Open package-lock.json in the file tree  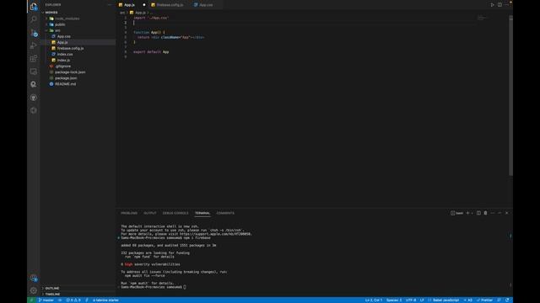click(70, 72)
